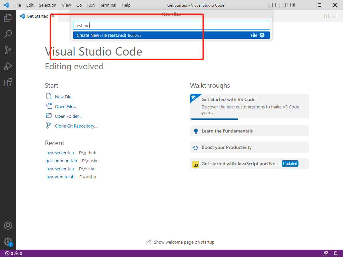Open notifications bell in status bar
This screenshot has width=343, height=257.
[x=336, y=254]
